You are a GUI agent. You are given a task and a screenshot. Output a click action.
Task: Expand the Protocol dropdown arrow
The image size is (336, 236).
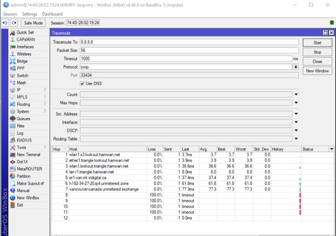(296, 67)
